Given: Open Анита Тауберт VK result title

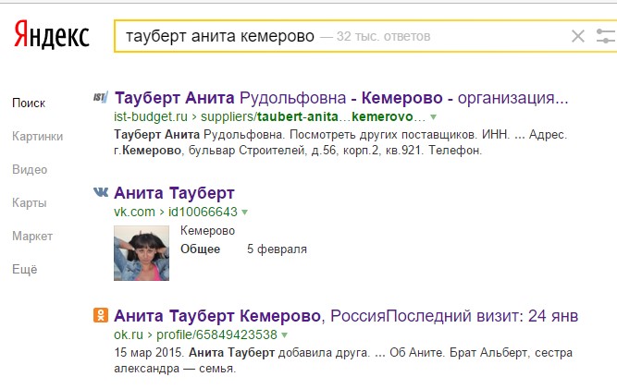Looking at the screenshot, I should [x=174, y=193].
